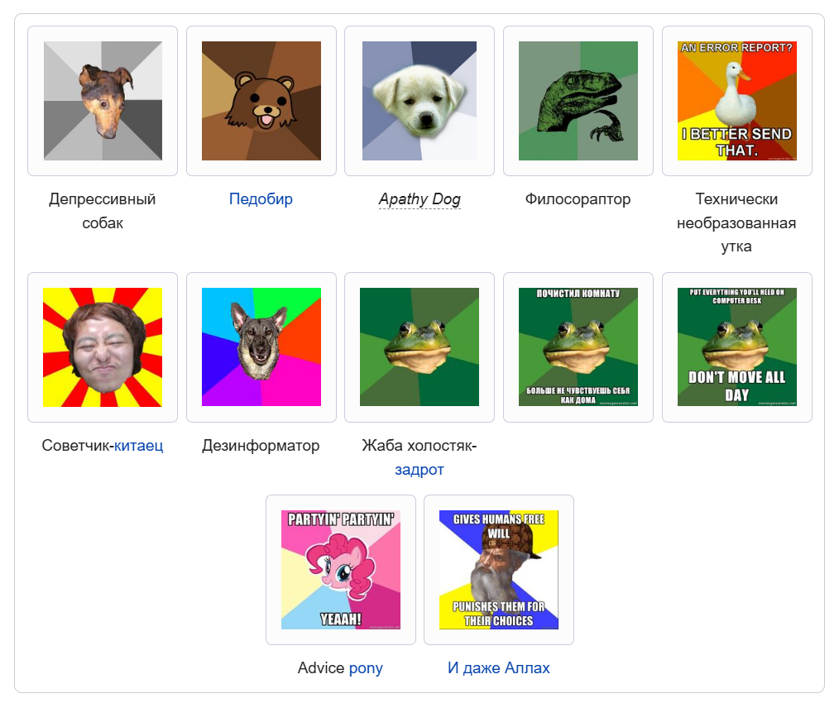Open the Depressed Dog meme thumbnail on gray background
Image resolution: width=839 pixels, height=703 pixels.
click(103, 101)
